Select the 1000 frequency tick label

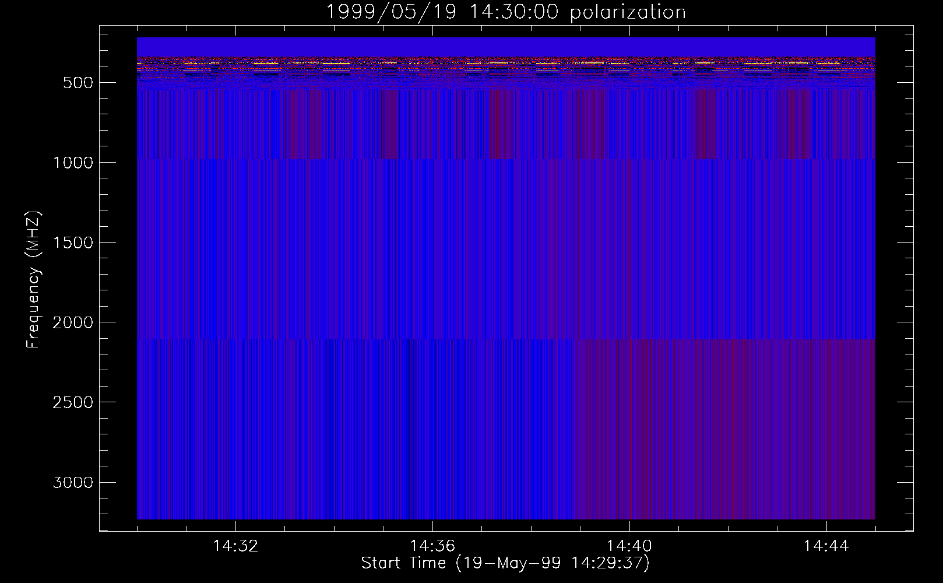pyautogui.click(x=73, y=163)
